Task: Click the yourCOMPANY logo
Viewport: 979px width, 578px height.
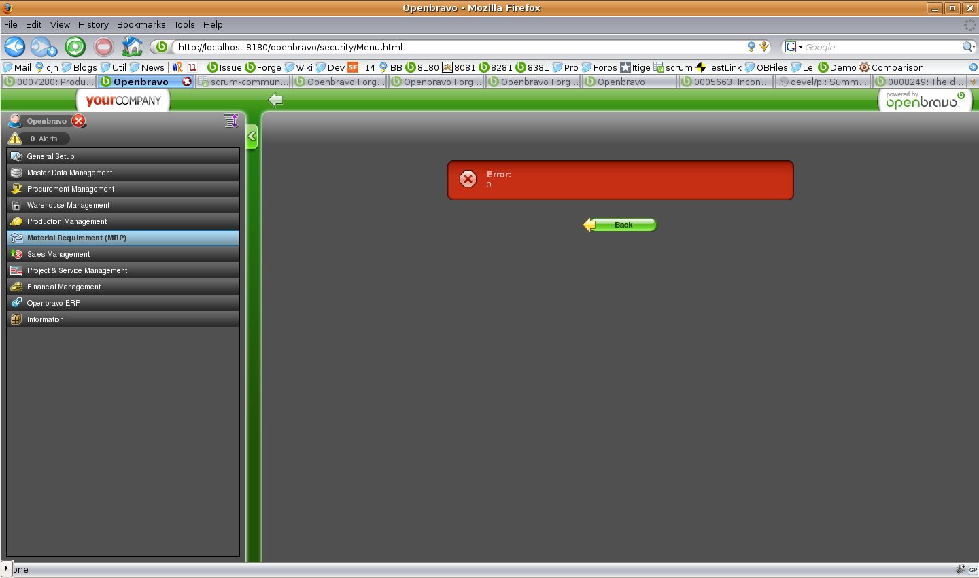Action: point(123,101)
